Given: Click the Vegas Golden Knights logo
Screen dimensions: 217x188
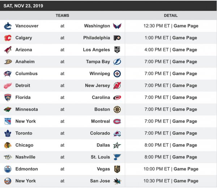Looking at the screenshot, I should click(117, 169).
